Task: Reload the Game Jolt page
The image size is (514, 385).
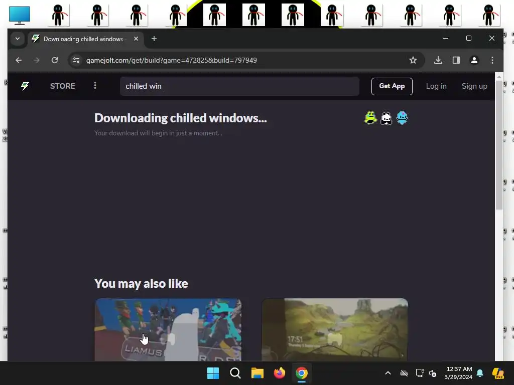Action: (x=55, y=60)
